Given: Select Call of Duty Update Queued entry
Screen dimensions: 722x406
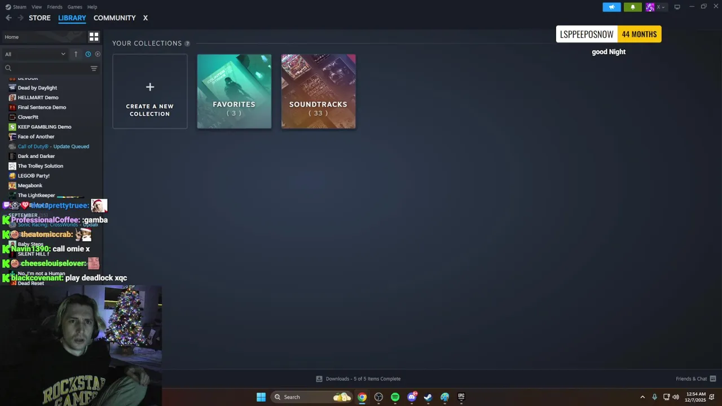Looking at the screenshot, I should pos(53,147).
